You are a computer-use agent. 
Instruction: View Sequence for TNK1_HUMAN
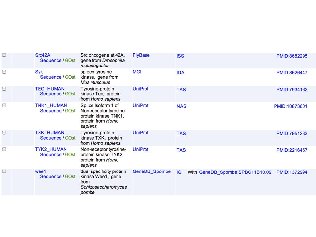point(51,111)
